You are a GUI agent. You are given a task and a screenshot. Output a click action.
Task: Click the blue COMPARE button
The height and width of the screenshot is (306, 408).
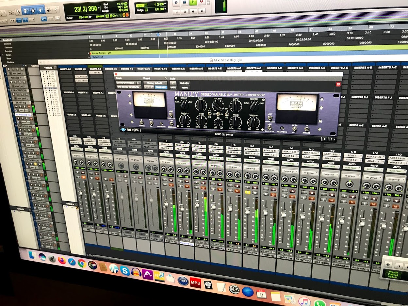[160, 87]
